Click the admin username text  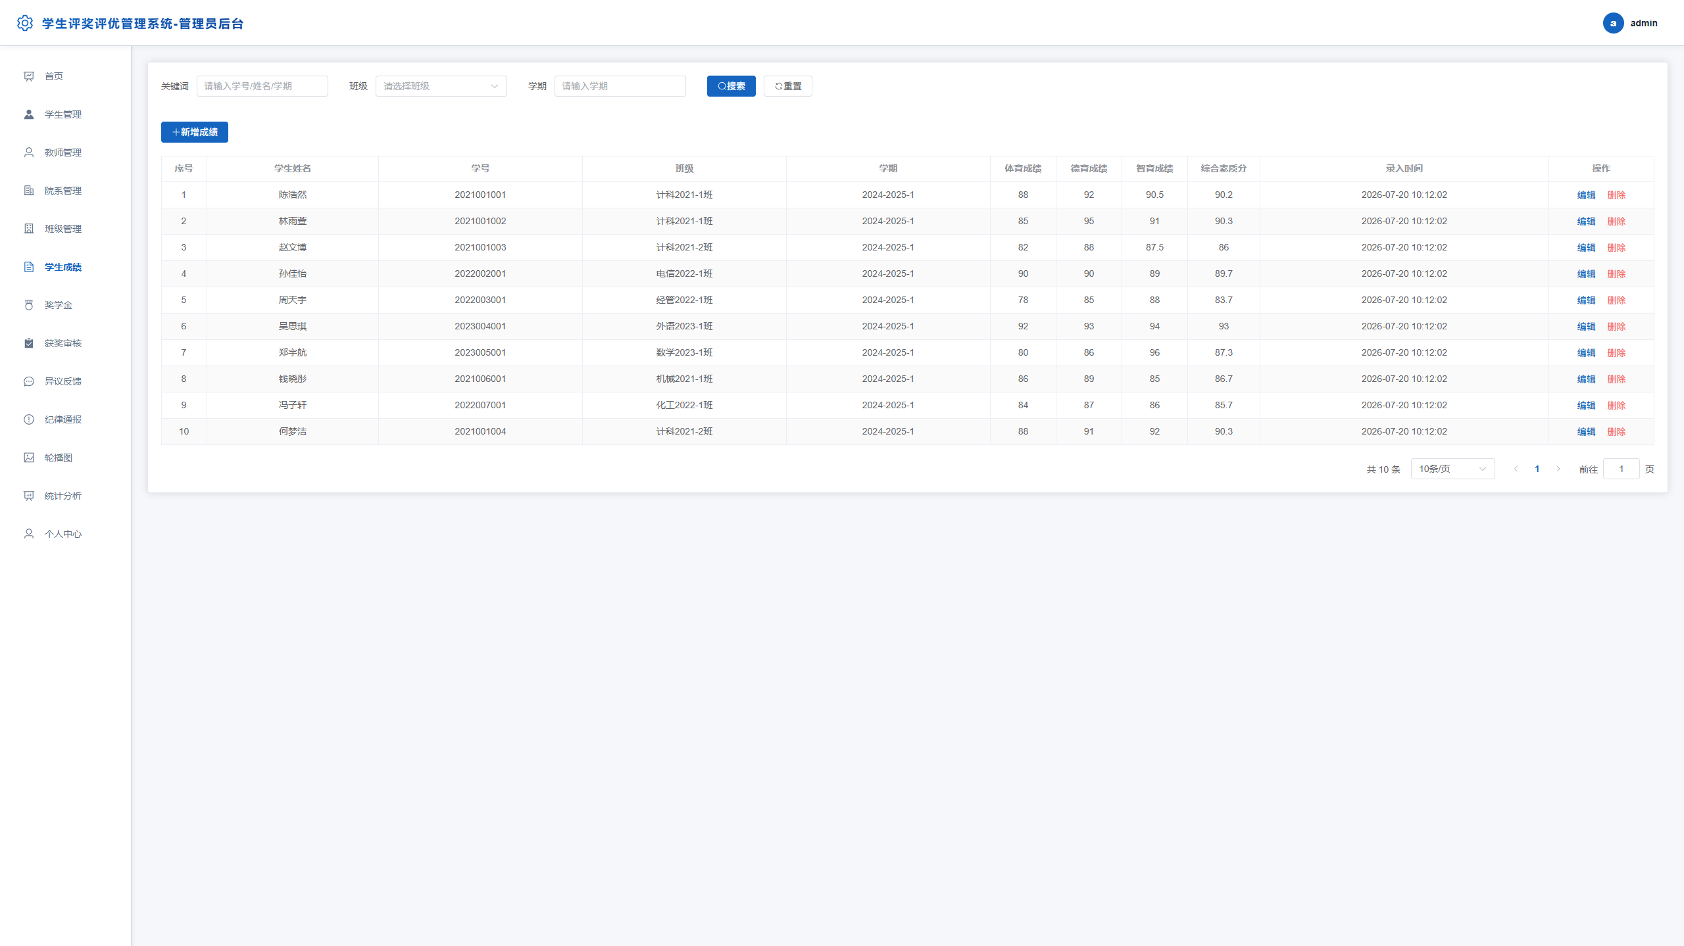(x=1643, y=23)
